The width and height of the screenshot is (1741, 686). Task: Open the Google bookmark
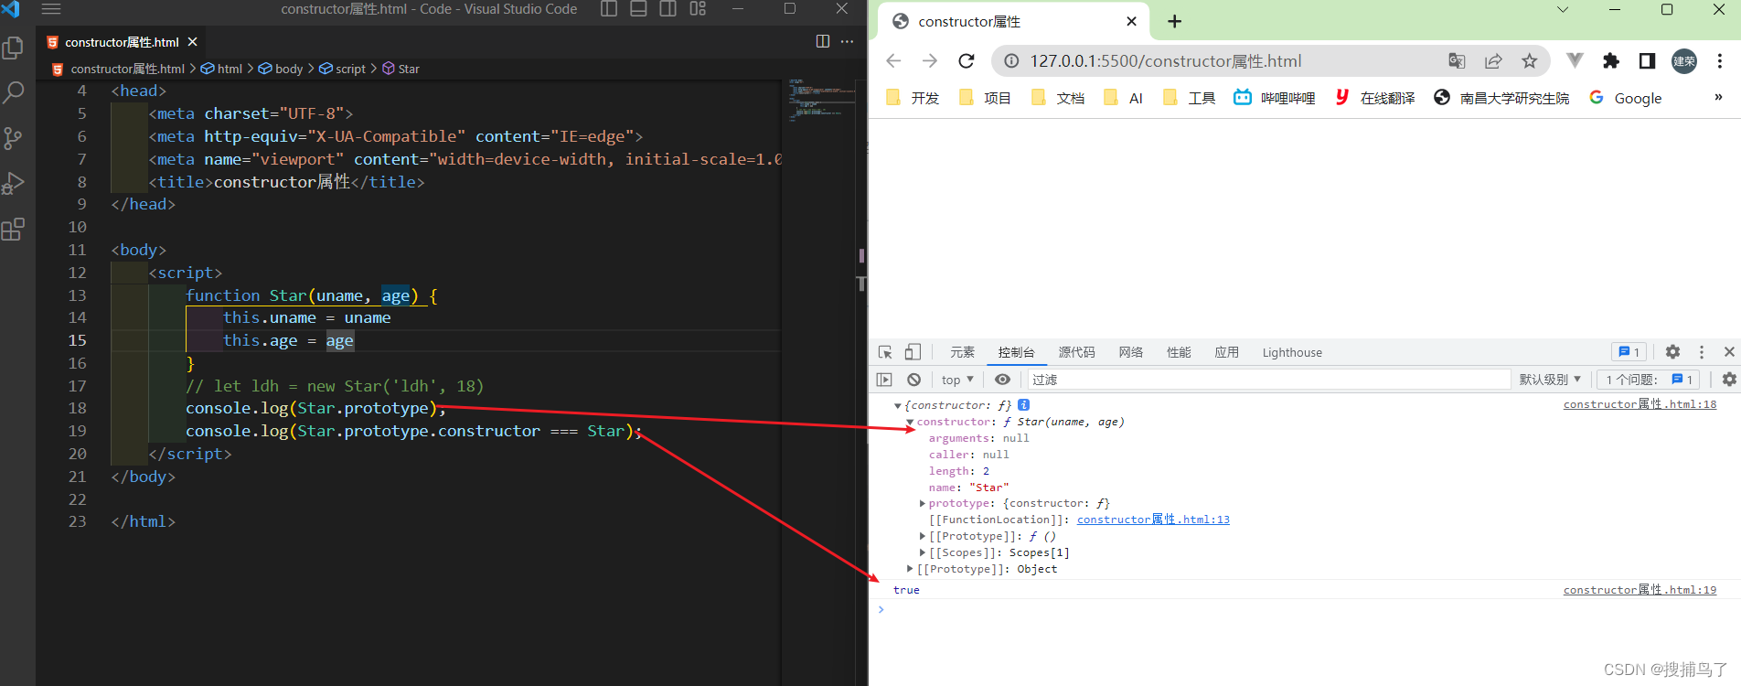1625,98
